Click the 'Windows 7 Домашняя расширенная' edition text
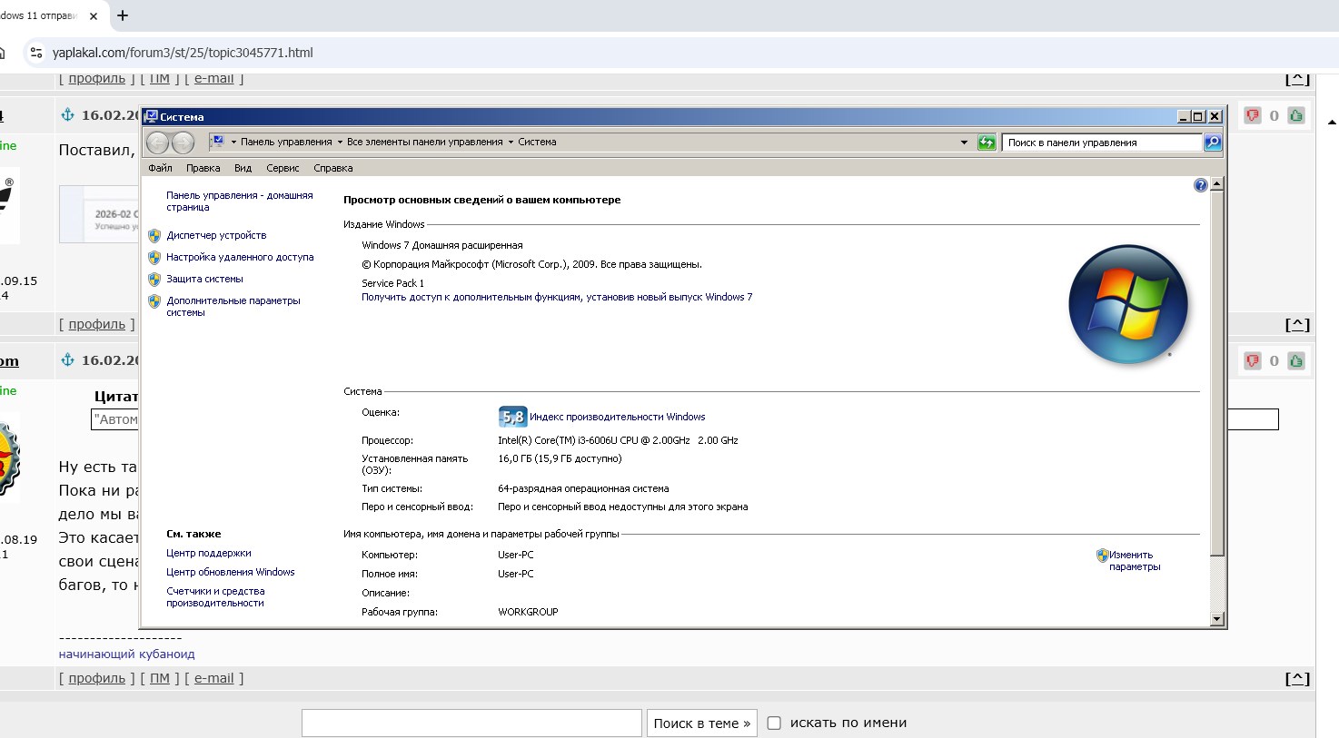Viewport: 1339px width, 738px height. tap(442, 245)
